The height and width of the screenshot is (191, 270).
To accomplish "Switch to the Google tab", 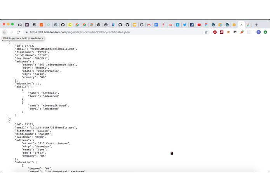I will [x=248, y=25].
